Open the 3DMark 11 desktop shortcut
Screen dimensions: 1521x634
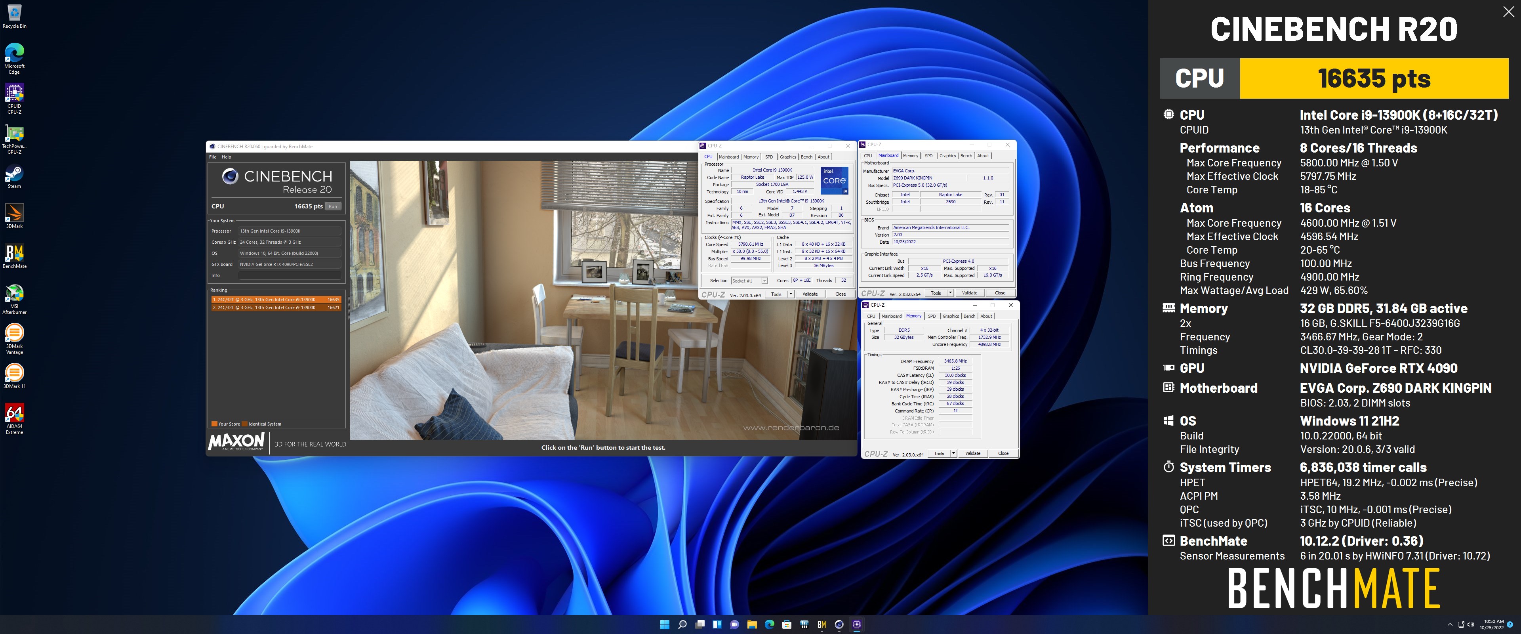(14, 376)
